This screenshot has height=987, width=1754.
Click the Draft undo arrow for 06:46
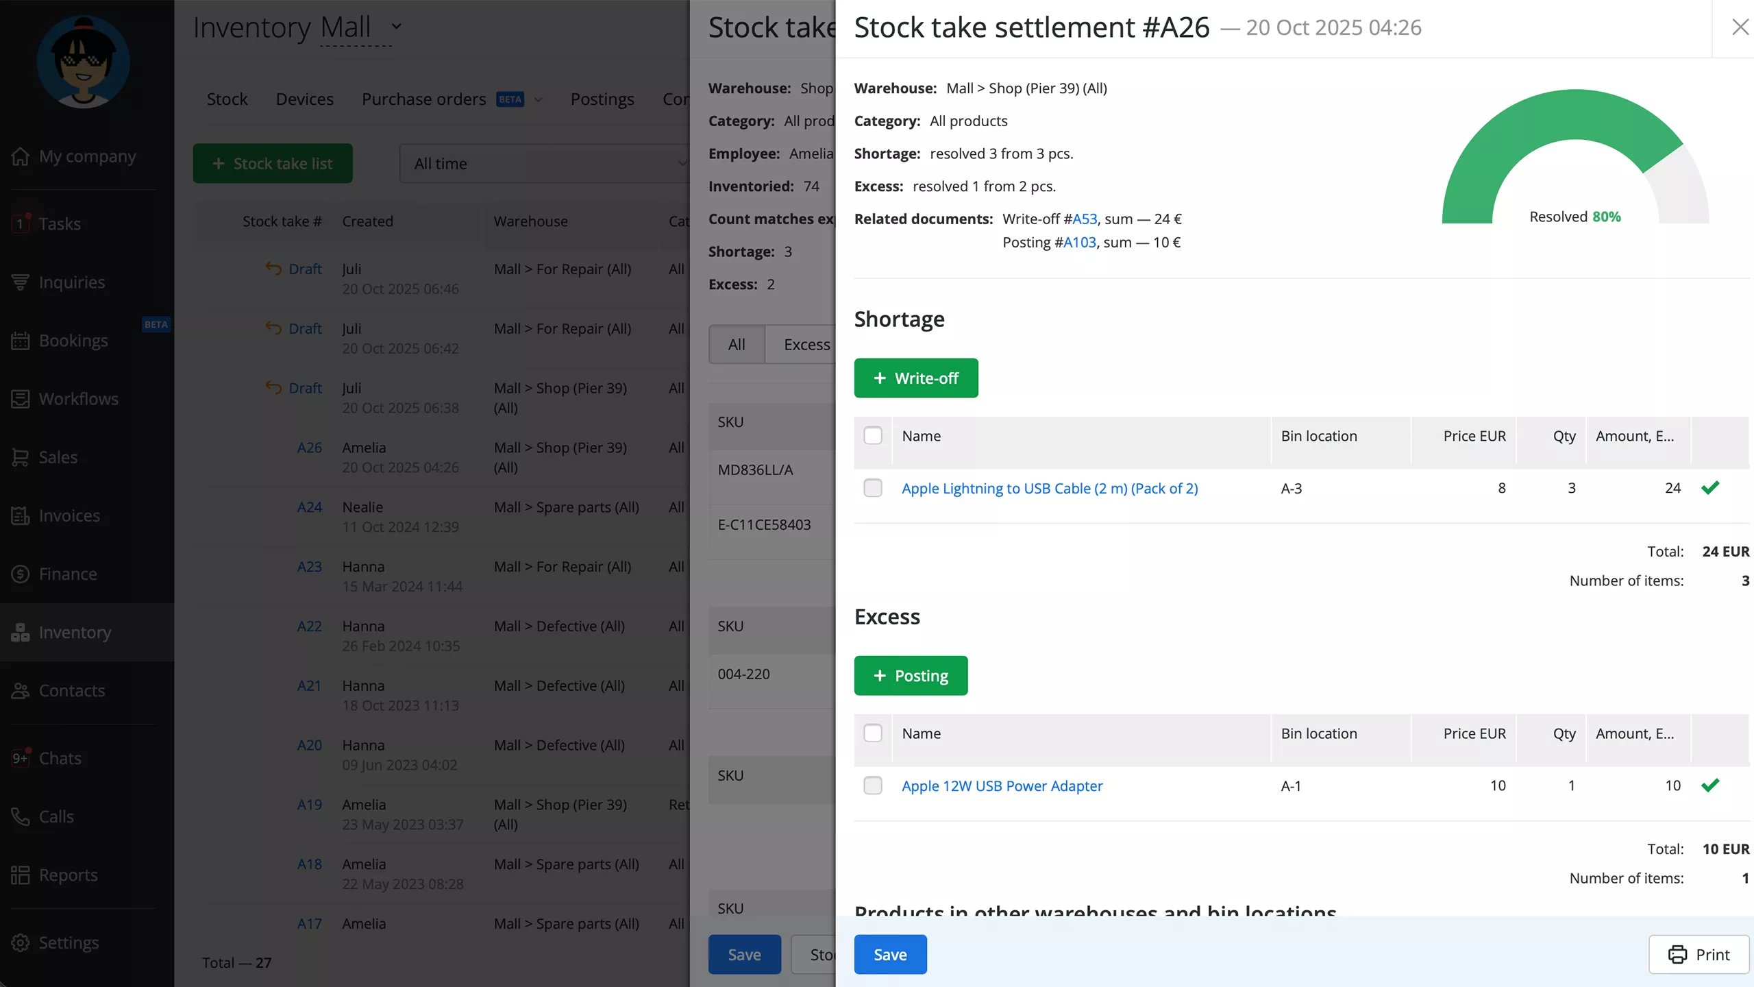[273, 268]
